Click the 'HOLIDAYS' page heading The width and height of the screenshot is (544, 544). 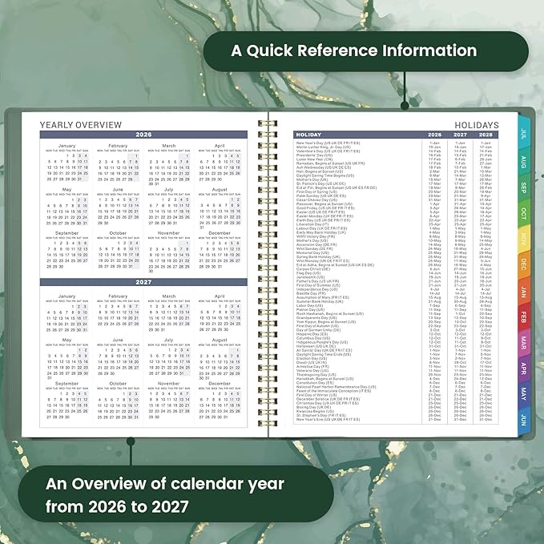pyautogui.click(x=477, y=125)
